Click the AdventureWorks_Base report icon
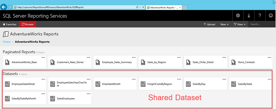The image size is (276, 109). point(7,62)
